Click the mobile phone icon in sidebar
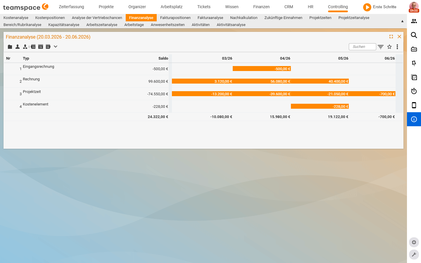Viewport: 421px width, 263px height. pyautogui.click(x=414, y=105)
